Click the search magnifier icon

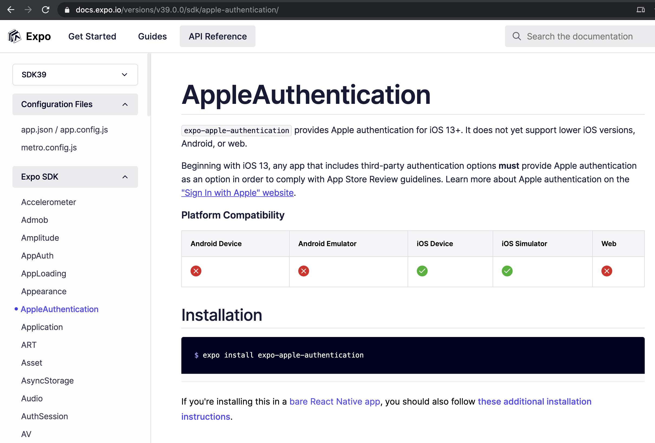click(x=517, y=36)
